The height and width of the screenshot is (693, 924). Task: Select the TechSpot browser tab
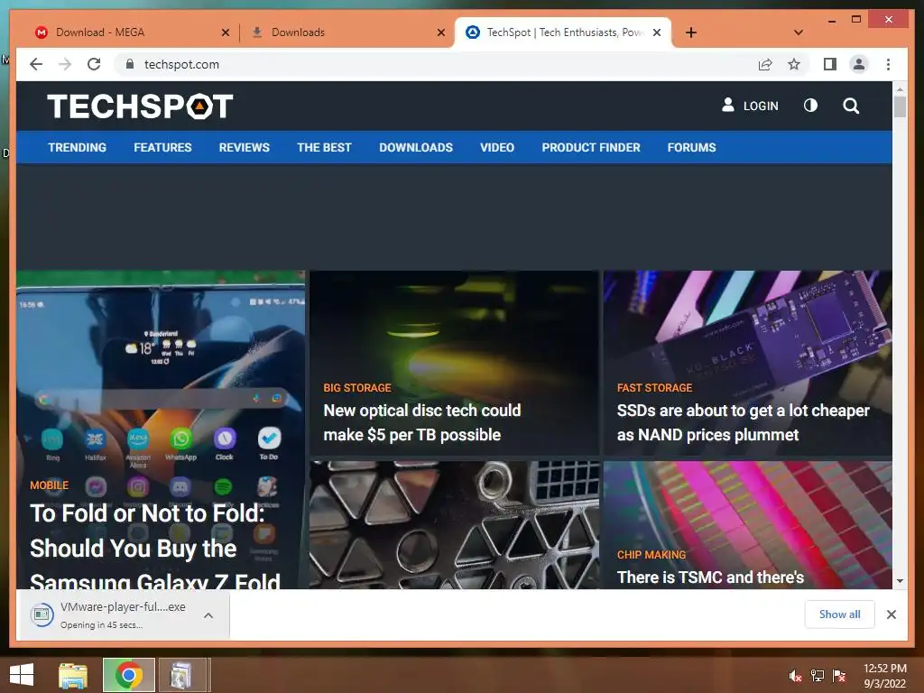pyautogui.click(x=563, y=32)
